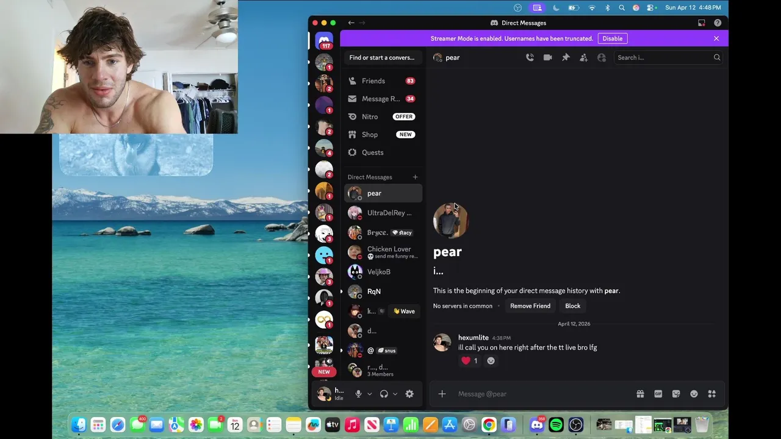Open Spotify in the Dock

(556, 424)
